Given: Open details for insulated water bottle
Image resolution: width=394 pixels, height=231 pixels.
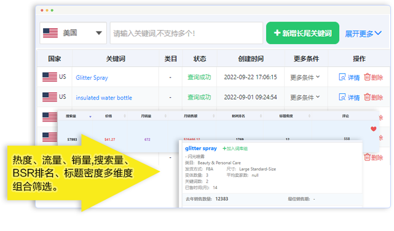Looking at the screenshot, I should 349,97.
